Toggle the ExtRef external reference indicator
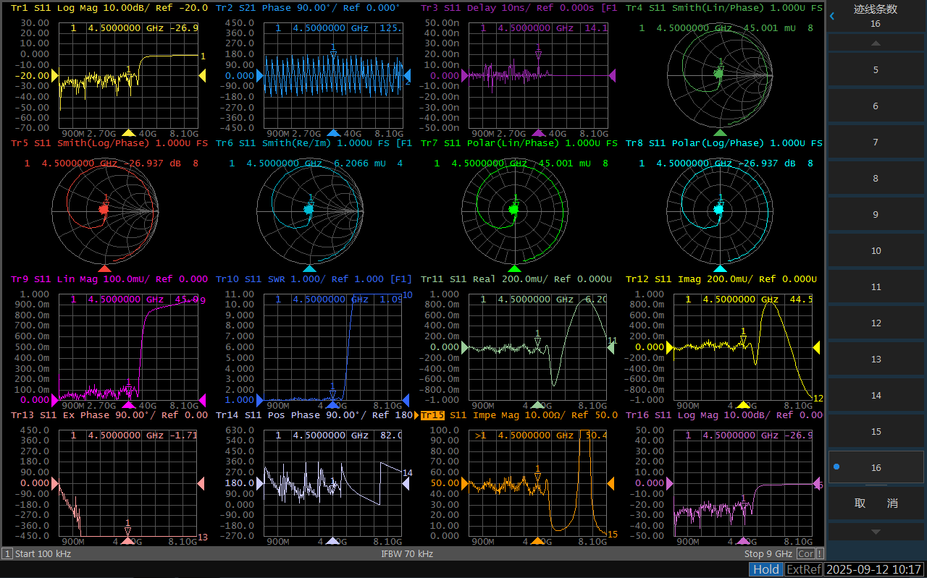Viewport: 927px width, 578px height. pos(803,569)
